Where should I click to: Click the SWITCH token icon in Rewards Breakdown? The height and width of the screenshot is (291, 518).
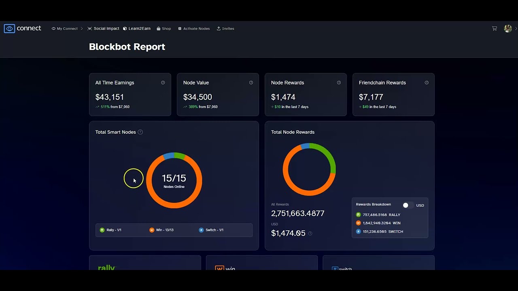pyautogui.click(x=358, y=232)
